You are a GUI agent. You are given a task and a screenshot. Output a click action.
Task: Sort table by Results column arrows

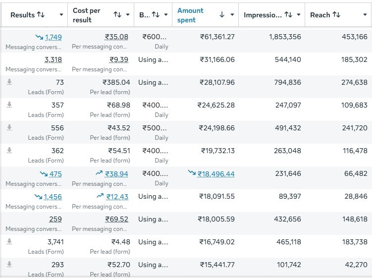tap(41, 15)
